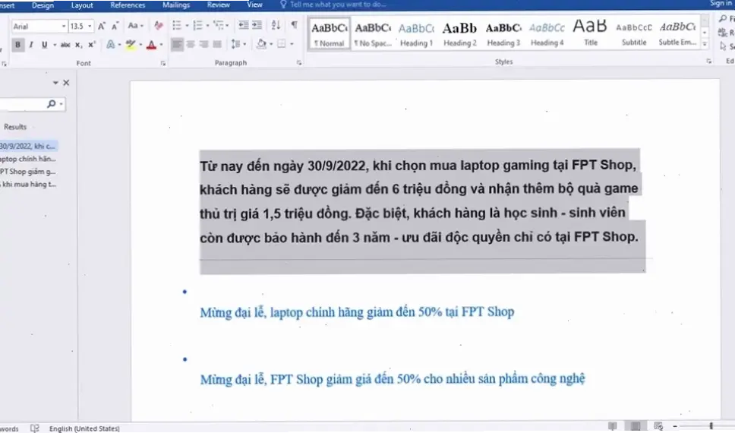
Task: Apply the Heading 1 style
Action: [416, 33]
